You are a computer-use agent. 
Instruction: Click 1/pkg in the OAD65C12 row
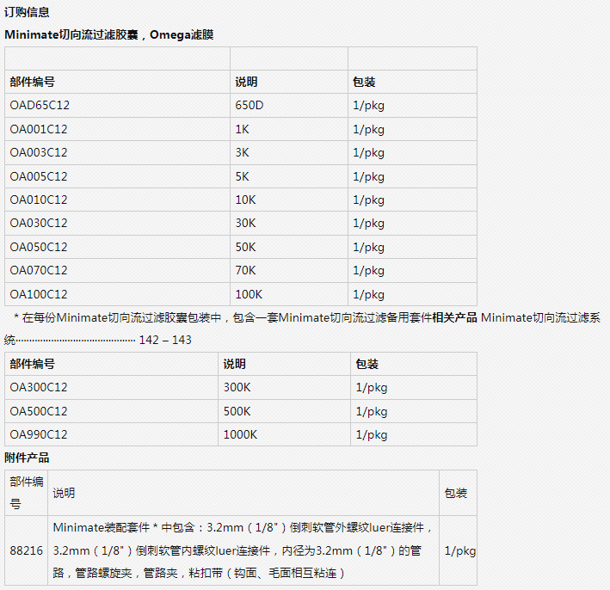tap(368, 106)
